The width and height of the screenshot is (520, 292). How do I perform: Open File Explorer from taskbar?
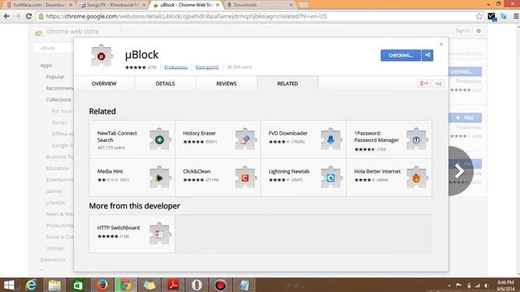pos(54,285)
